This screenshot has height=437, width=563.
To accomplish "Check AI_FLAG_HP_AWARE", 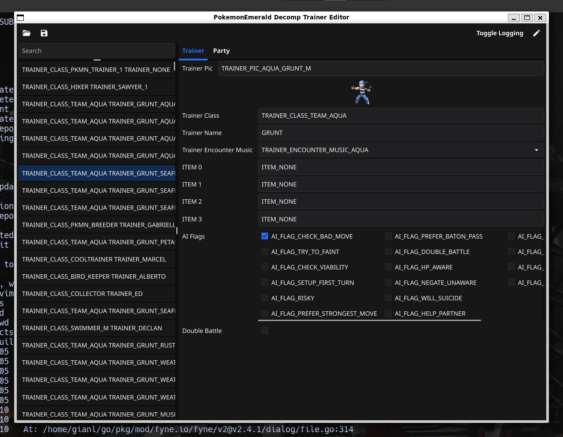I will [x=388, y=267].
